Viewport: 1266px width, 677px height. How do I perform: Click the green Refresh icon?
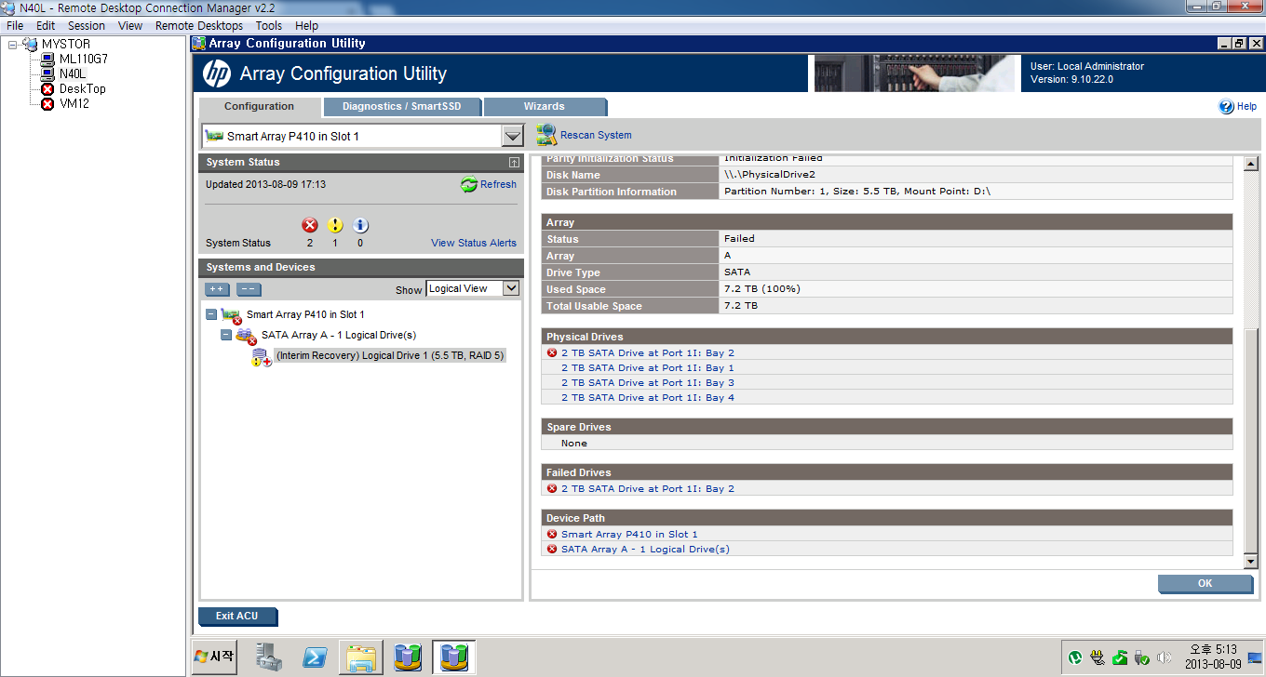tap(469, 184)
